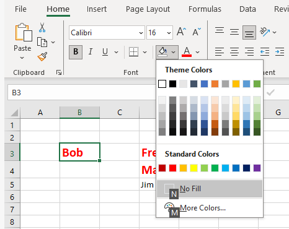Toggle Italic formatting
The image size is (289, 229).
91,51
